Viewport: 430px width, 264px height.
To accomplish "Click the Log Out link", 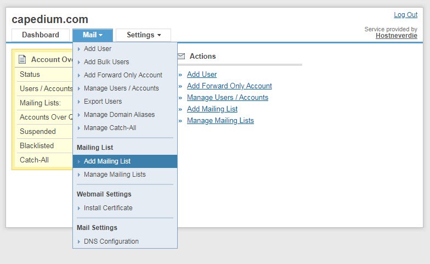I will click(x=405, y=15).
